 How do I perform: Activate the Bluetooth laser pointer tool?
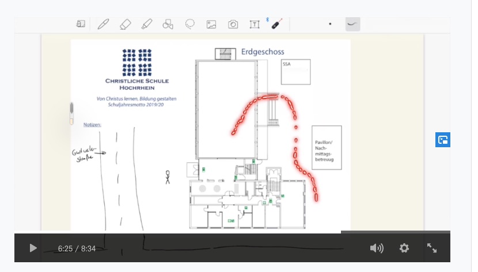coord(276,24)
